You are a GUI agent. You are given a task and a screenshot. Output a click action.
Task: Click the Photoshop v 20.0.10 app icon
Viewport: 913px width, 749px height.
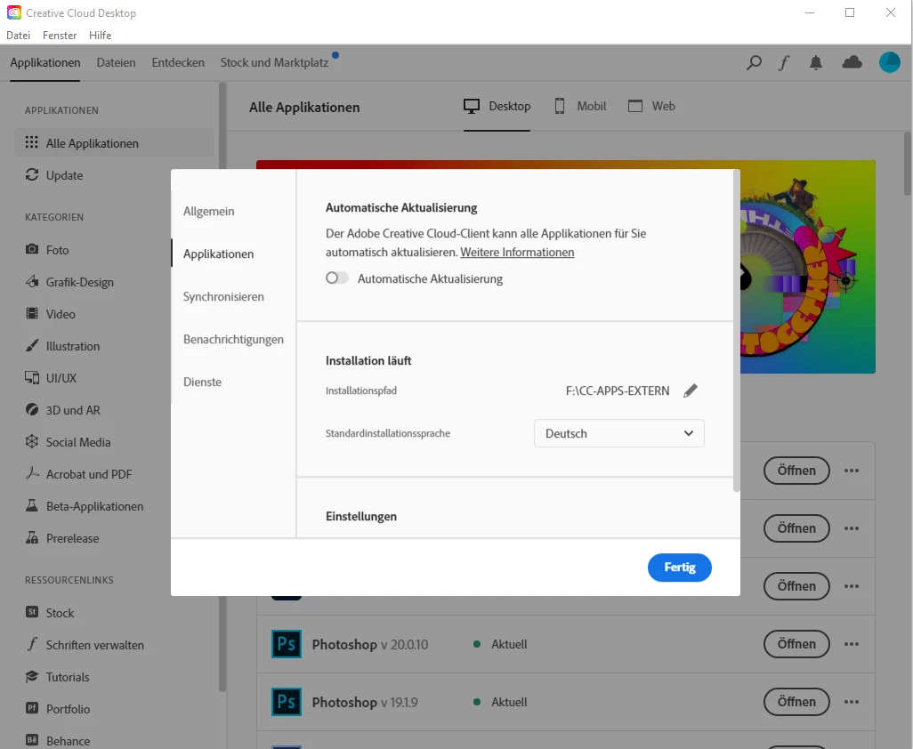[x=287, y=644]
